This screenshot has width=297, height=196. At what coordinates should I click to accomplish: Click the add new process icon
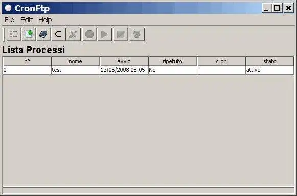pos(29,34)
